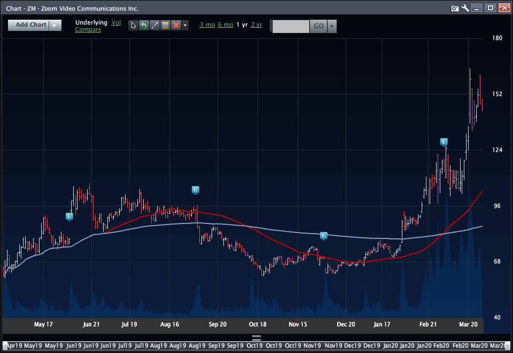The width and height of the screenshot is (513, 353).
Task: Click the Jun 21 date axis label
Action: [x=91, y=324]
